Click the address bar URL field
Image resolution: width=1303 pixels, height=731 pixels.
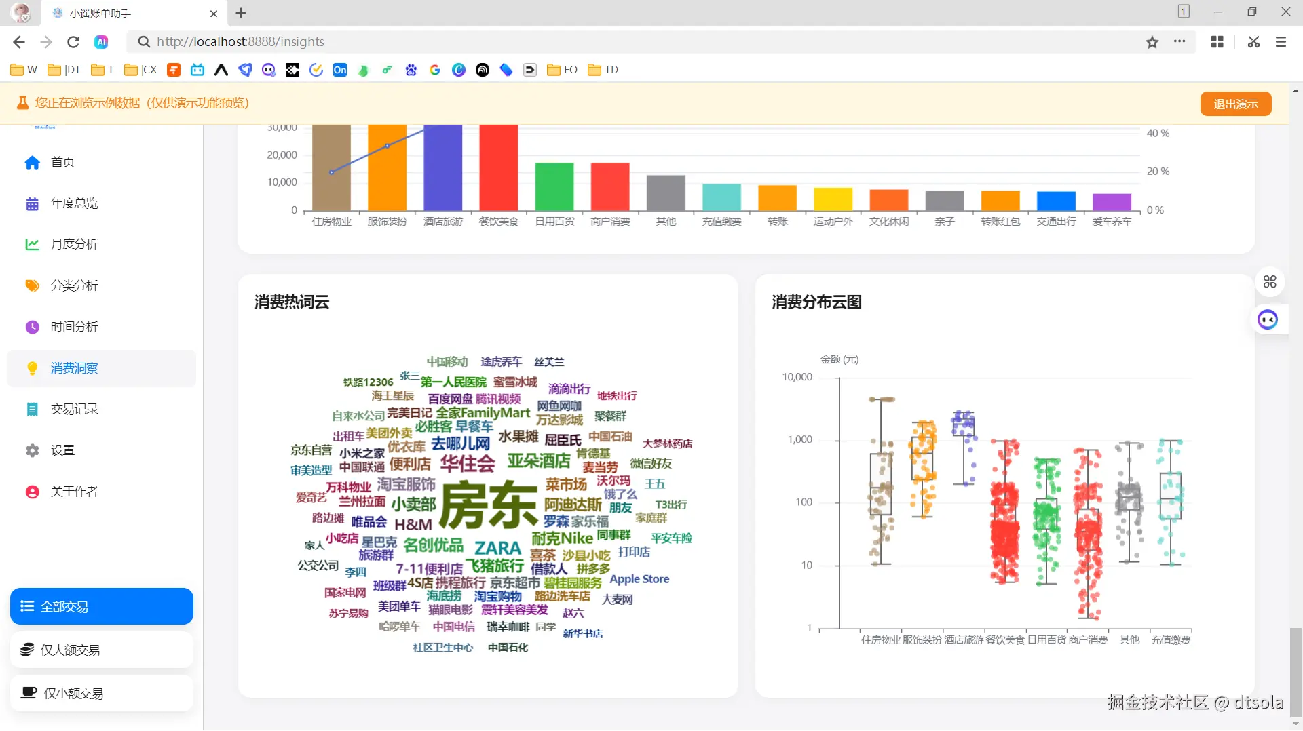(638, 42)
